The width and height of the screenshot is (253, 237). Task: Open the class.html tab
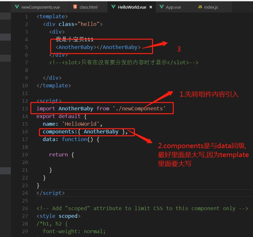pyautogui.click(x=88, y=7)
